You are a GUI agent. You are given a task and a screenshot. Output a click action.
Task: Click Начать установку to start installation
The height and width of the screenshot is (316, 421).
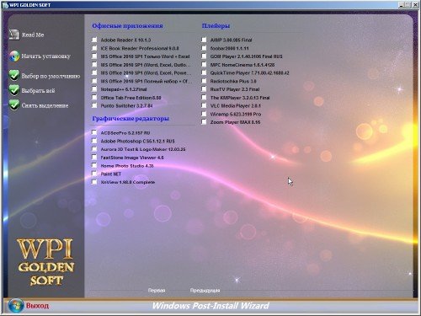(46, 56)
